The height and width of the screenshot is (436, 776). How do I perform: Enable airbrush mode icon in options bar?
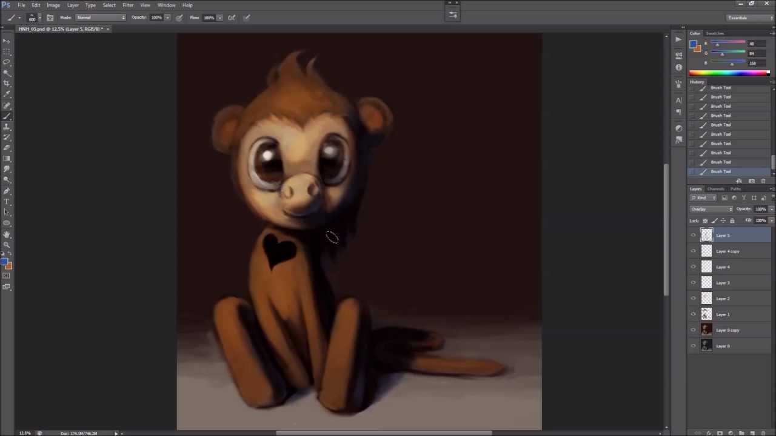click(231, 18)
